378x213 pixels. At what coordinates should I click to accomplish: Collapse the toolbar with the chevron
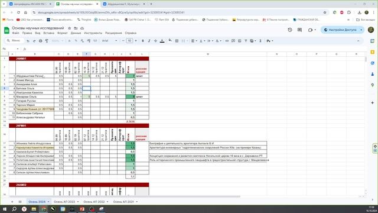359,41
